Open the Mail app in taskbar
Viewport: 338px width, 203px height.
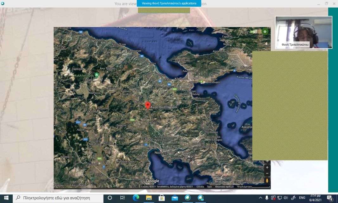(175, 198)
